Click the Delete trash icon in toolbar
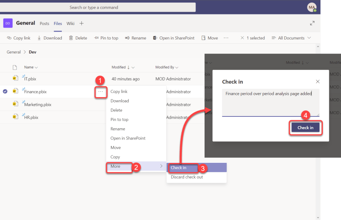 click(71, 38)
